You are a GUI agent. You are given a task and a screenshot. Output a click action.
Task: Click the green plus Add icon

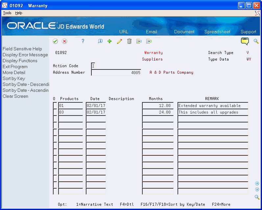(109, 41)
